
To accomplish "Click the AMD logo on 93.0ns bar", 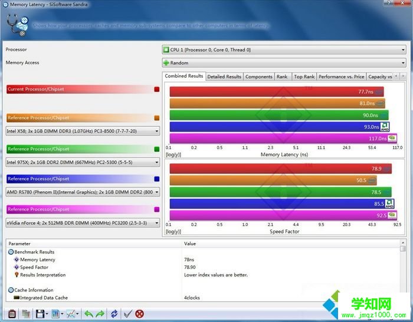I will tap(385, 127).
